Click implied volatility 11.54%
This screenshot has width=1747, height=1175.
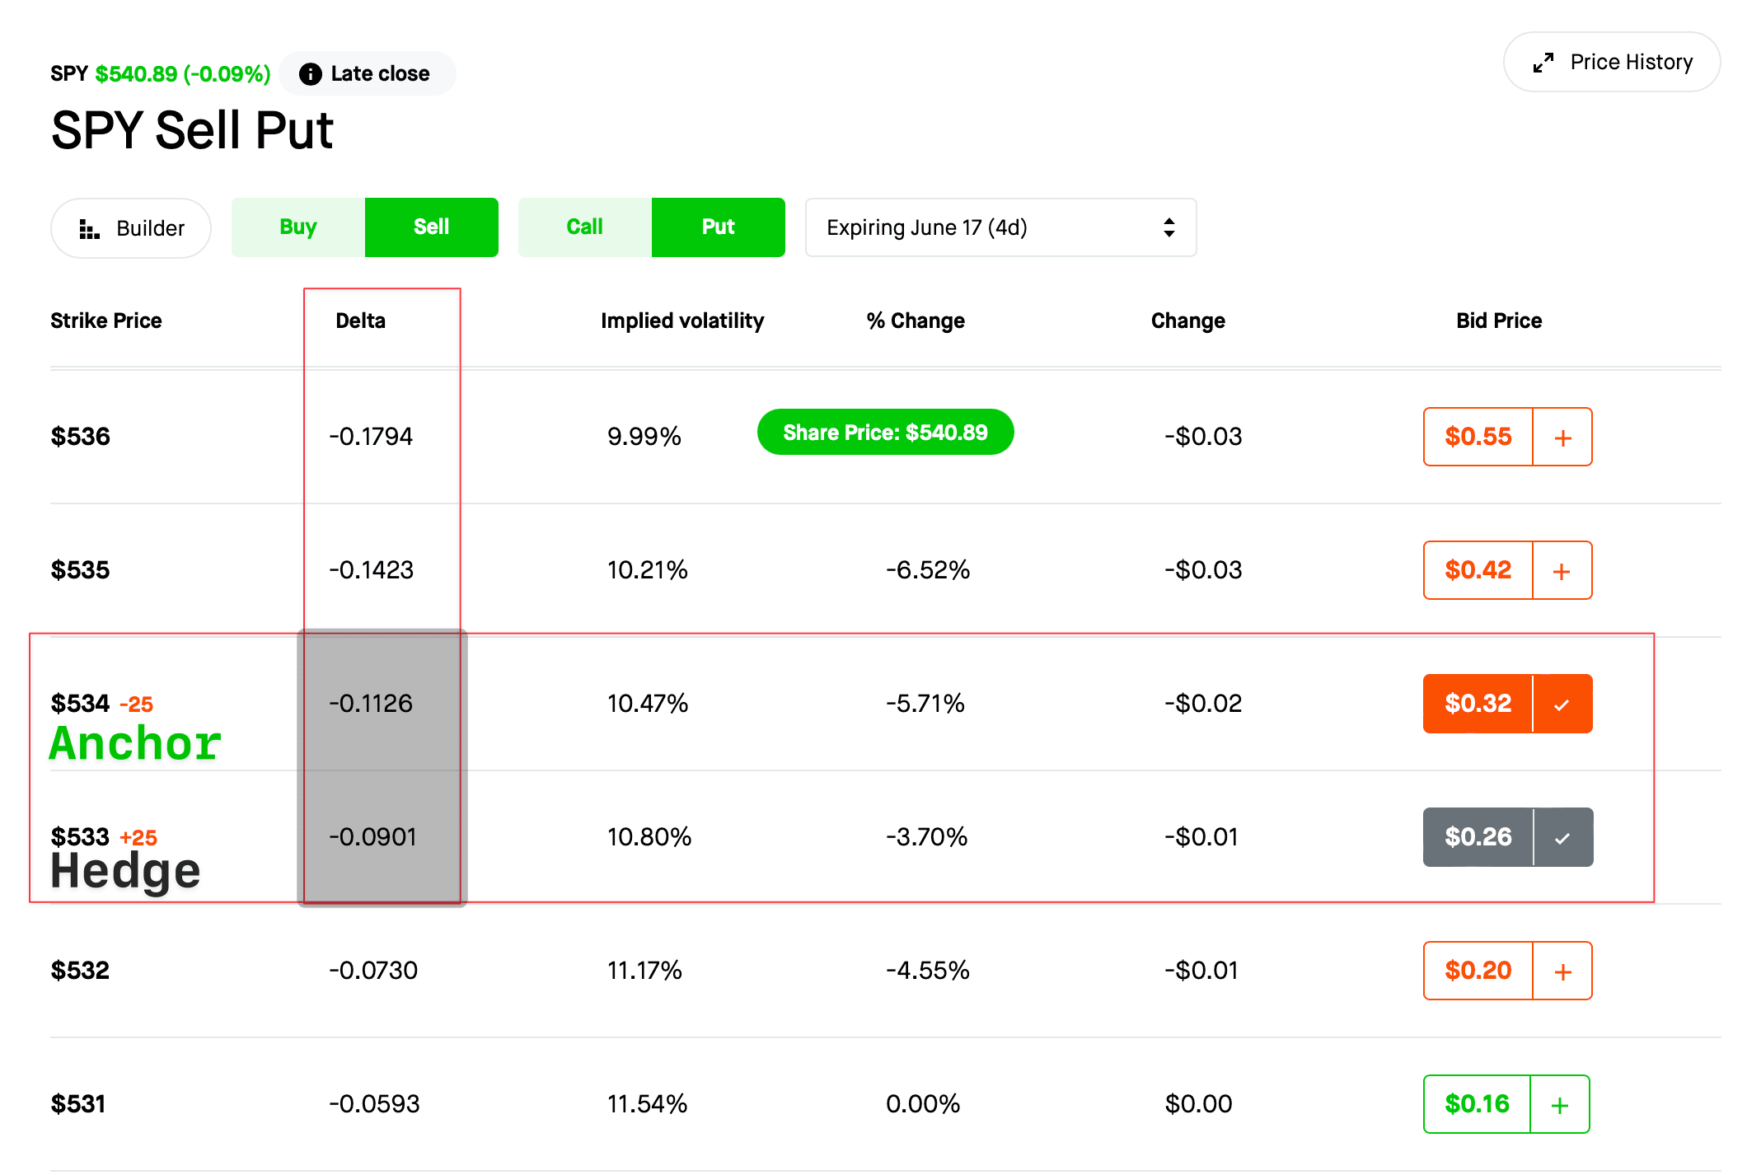click(648, 1104)
